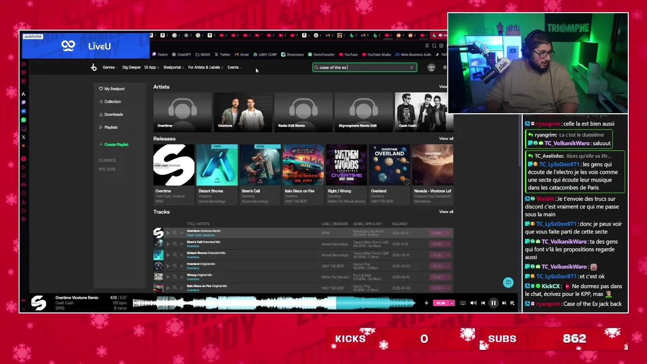Screen dimensions: 647x364
Task: Open the DJ App link
Action: click(151, 67)
